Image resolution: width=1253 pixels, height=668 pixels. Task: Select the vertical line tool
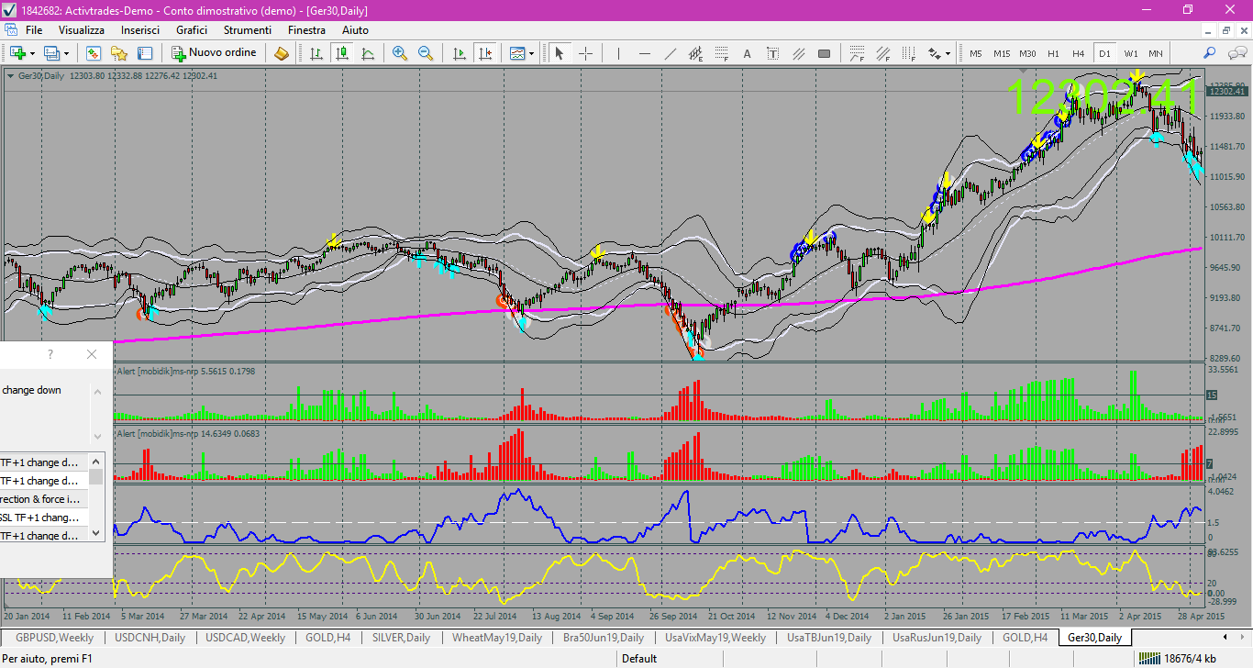click(x=619, y=53)
